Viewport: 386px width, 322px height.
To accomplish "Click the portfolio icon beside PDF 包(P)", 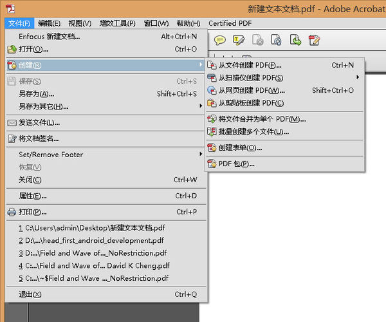I will click(x=212, y=164).
